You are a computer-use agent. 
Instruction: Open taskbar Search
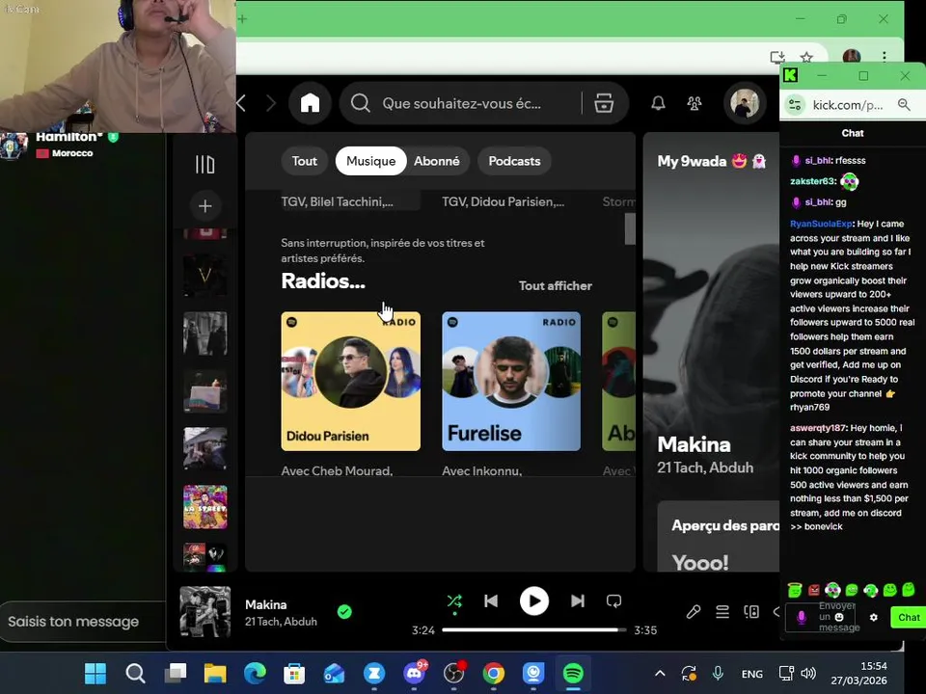pyautogui.click(x=135, y=674)
